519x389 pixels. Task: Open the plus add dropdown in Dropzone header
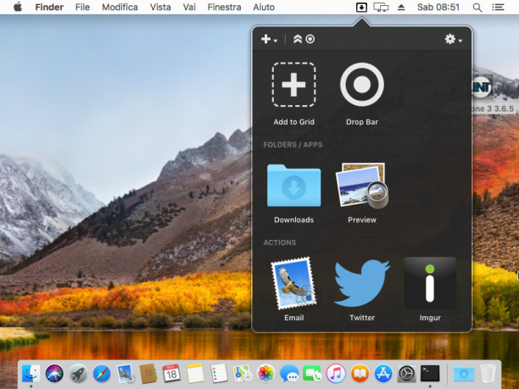point(269,39)
